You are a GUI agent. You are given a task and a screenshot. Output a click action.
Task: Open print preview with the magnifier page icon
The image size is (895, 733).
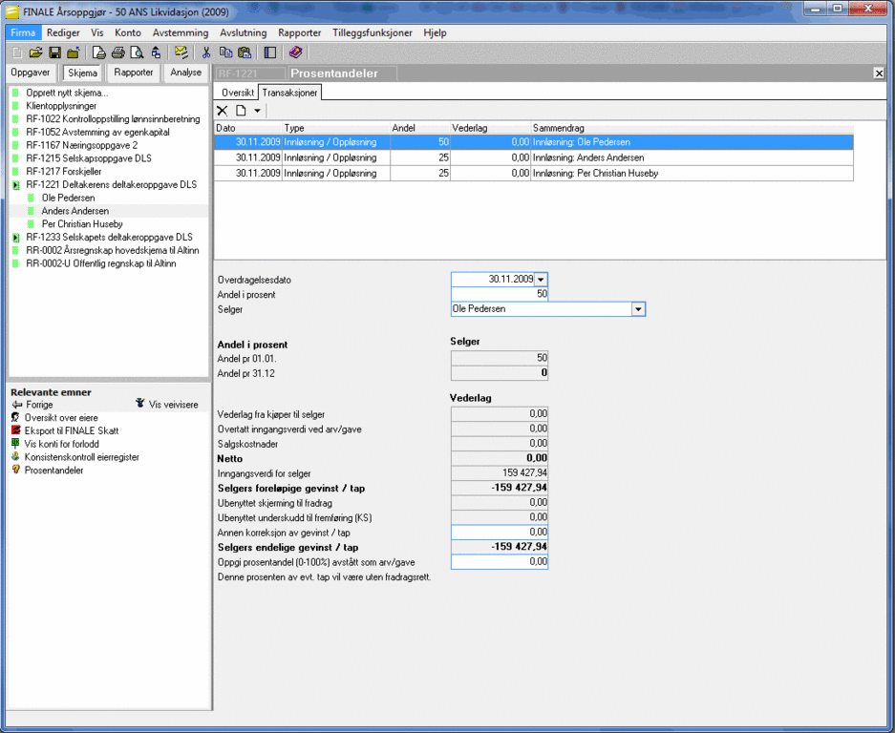[137, 53]
